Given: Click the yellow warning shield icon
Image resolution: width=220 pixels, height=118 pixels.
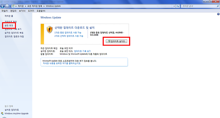Looking at the screenshot, I should tap(50, 29).
